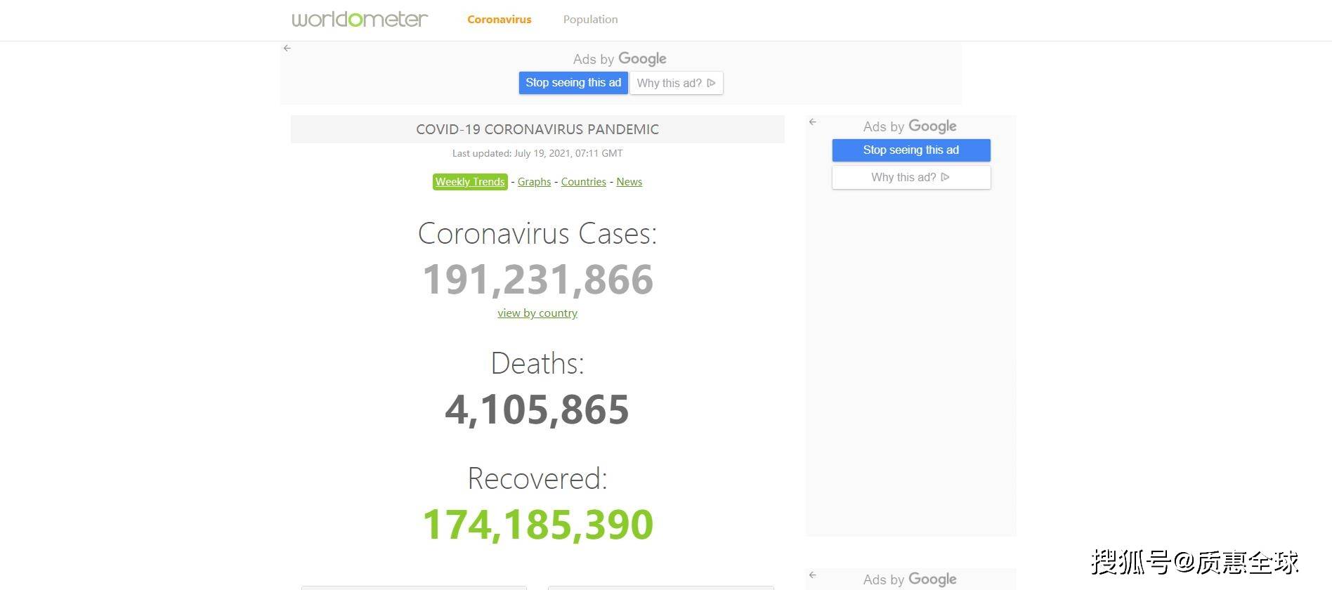Click the green Recovered count 174,185,390
This screenshot has height=590, width=1332.
537,525
